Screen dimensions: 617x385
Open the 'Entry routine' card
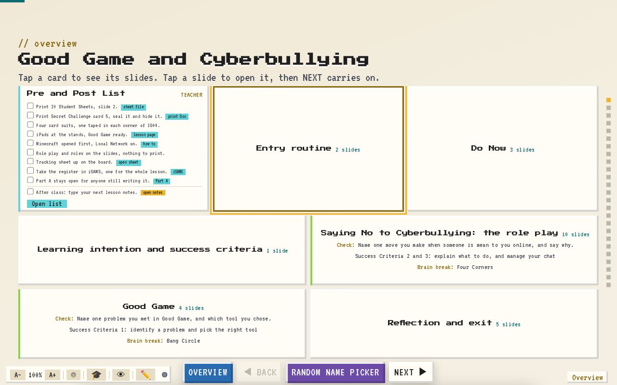[308, 149]
